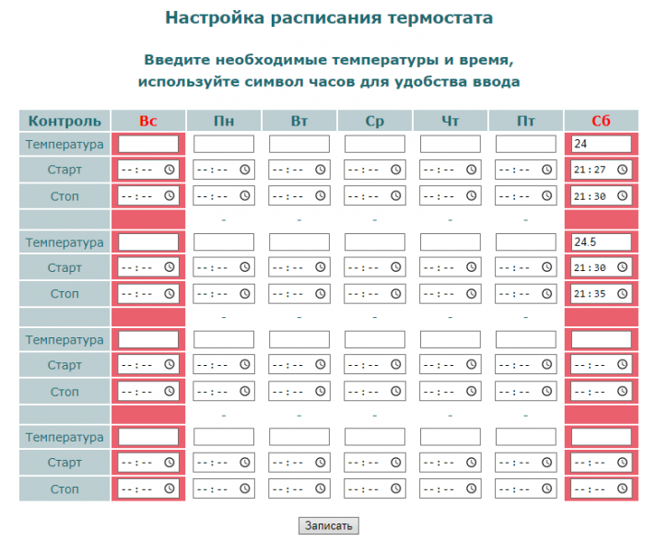This screenshot has height=553, width=656.
Task: Click clock icon in second block Стоп, Пн column
Action: 245,293
